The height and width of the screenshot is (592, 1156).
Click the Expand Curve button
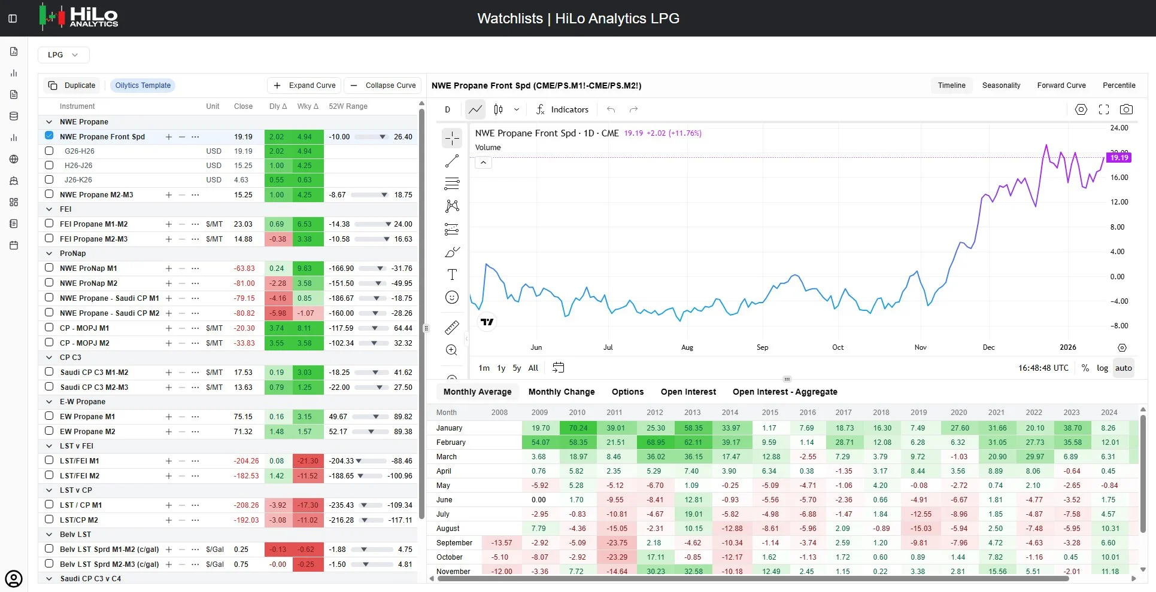coord(304,86)
